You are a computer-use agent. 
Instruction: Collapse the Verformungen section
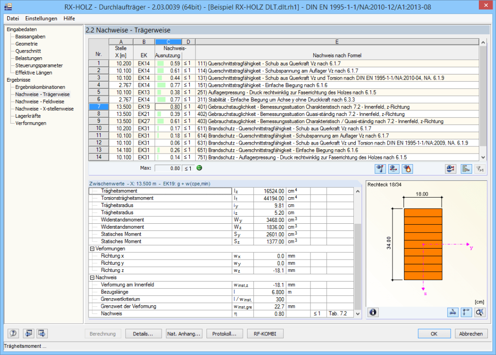point(93,249)
